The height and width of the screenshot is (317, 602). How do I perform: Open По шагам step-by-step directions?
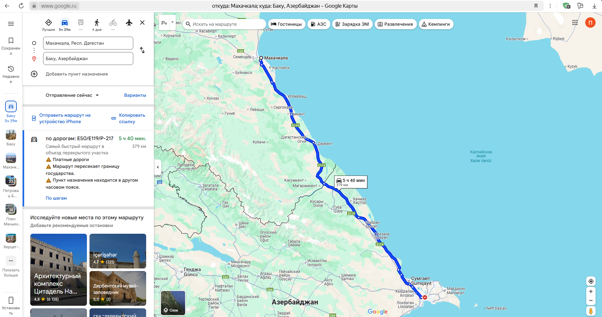(56, 198)
